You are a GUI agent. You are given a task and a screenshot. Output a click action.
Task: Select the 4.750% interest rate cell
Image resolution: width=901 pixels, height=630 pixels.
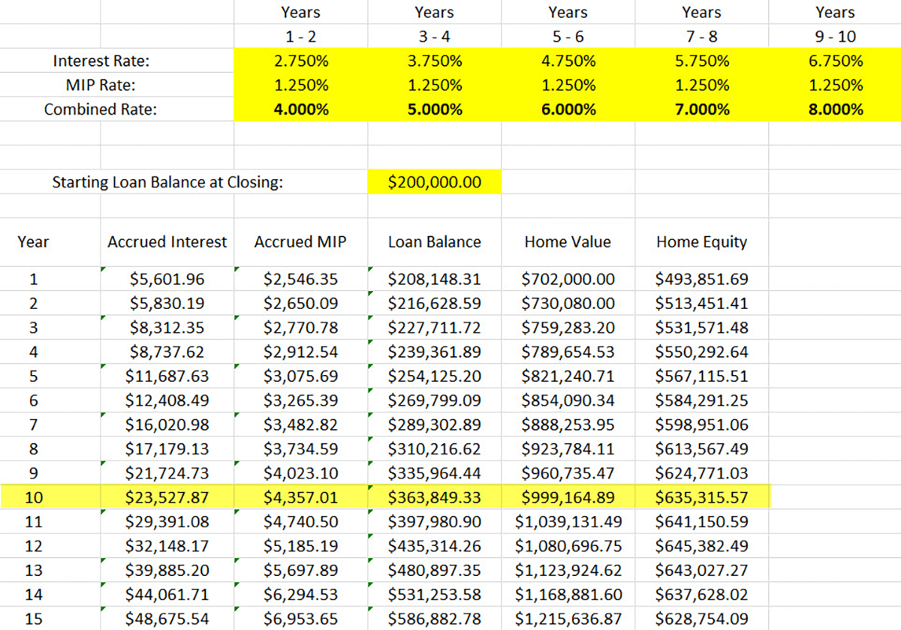pyautogui.click(x=568, y=61)
